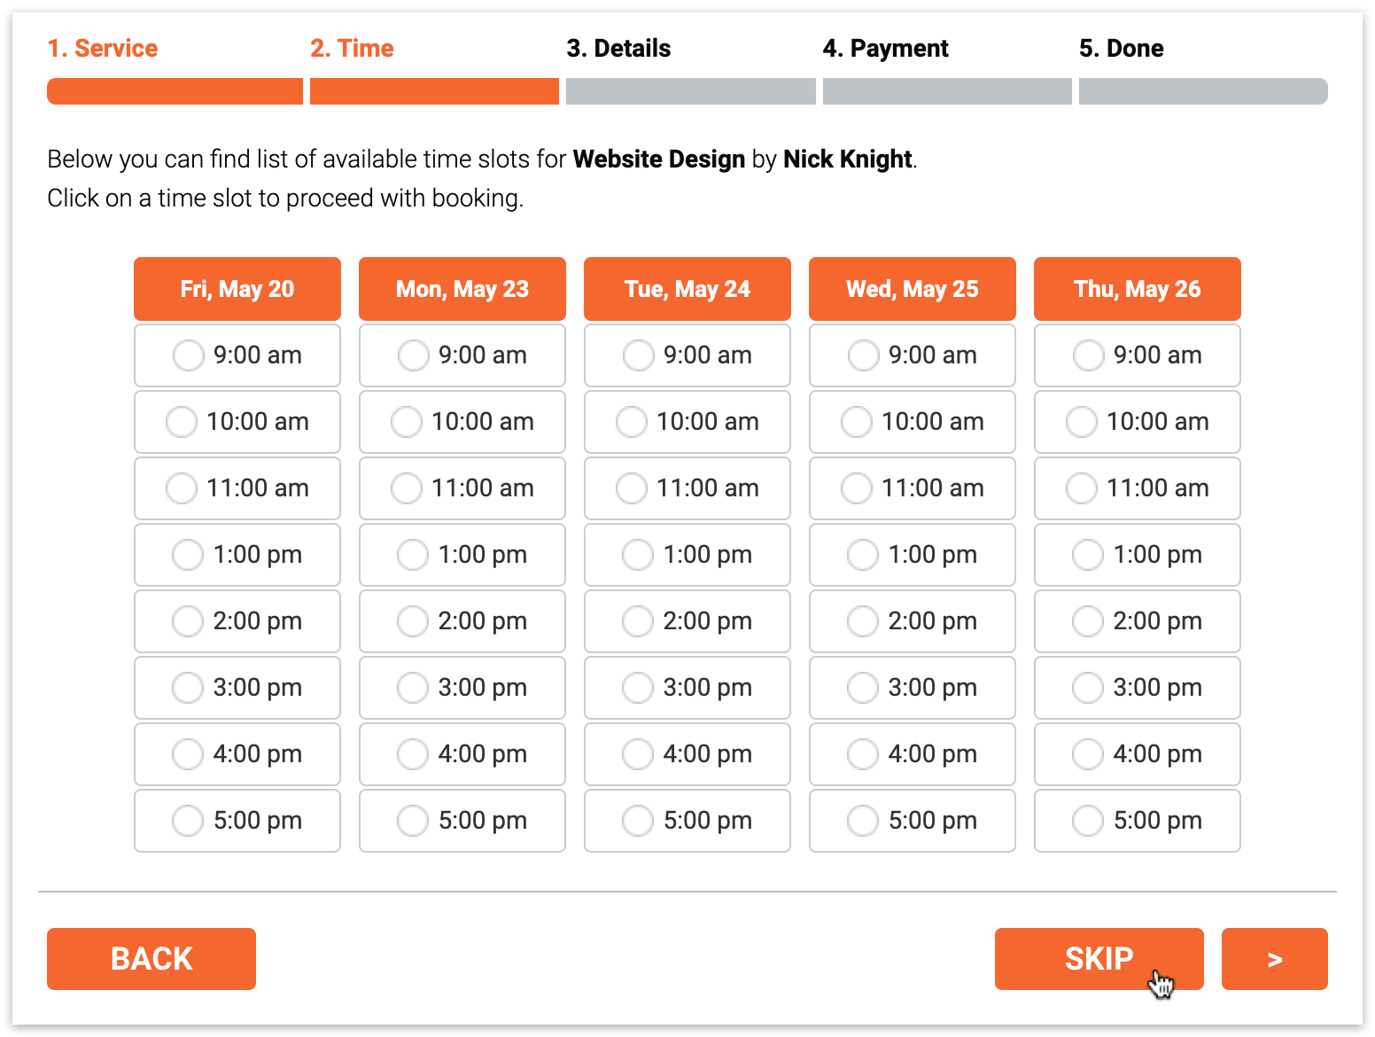This screenshot has width=1375, height=1037.
Task: Open the 1. Service step
Action: point(103,48)
